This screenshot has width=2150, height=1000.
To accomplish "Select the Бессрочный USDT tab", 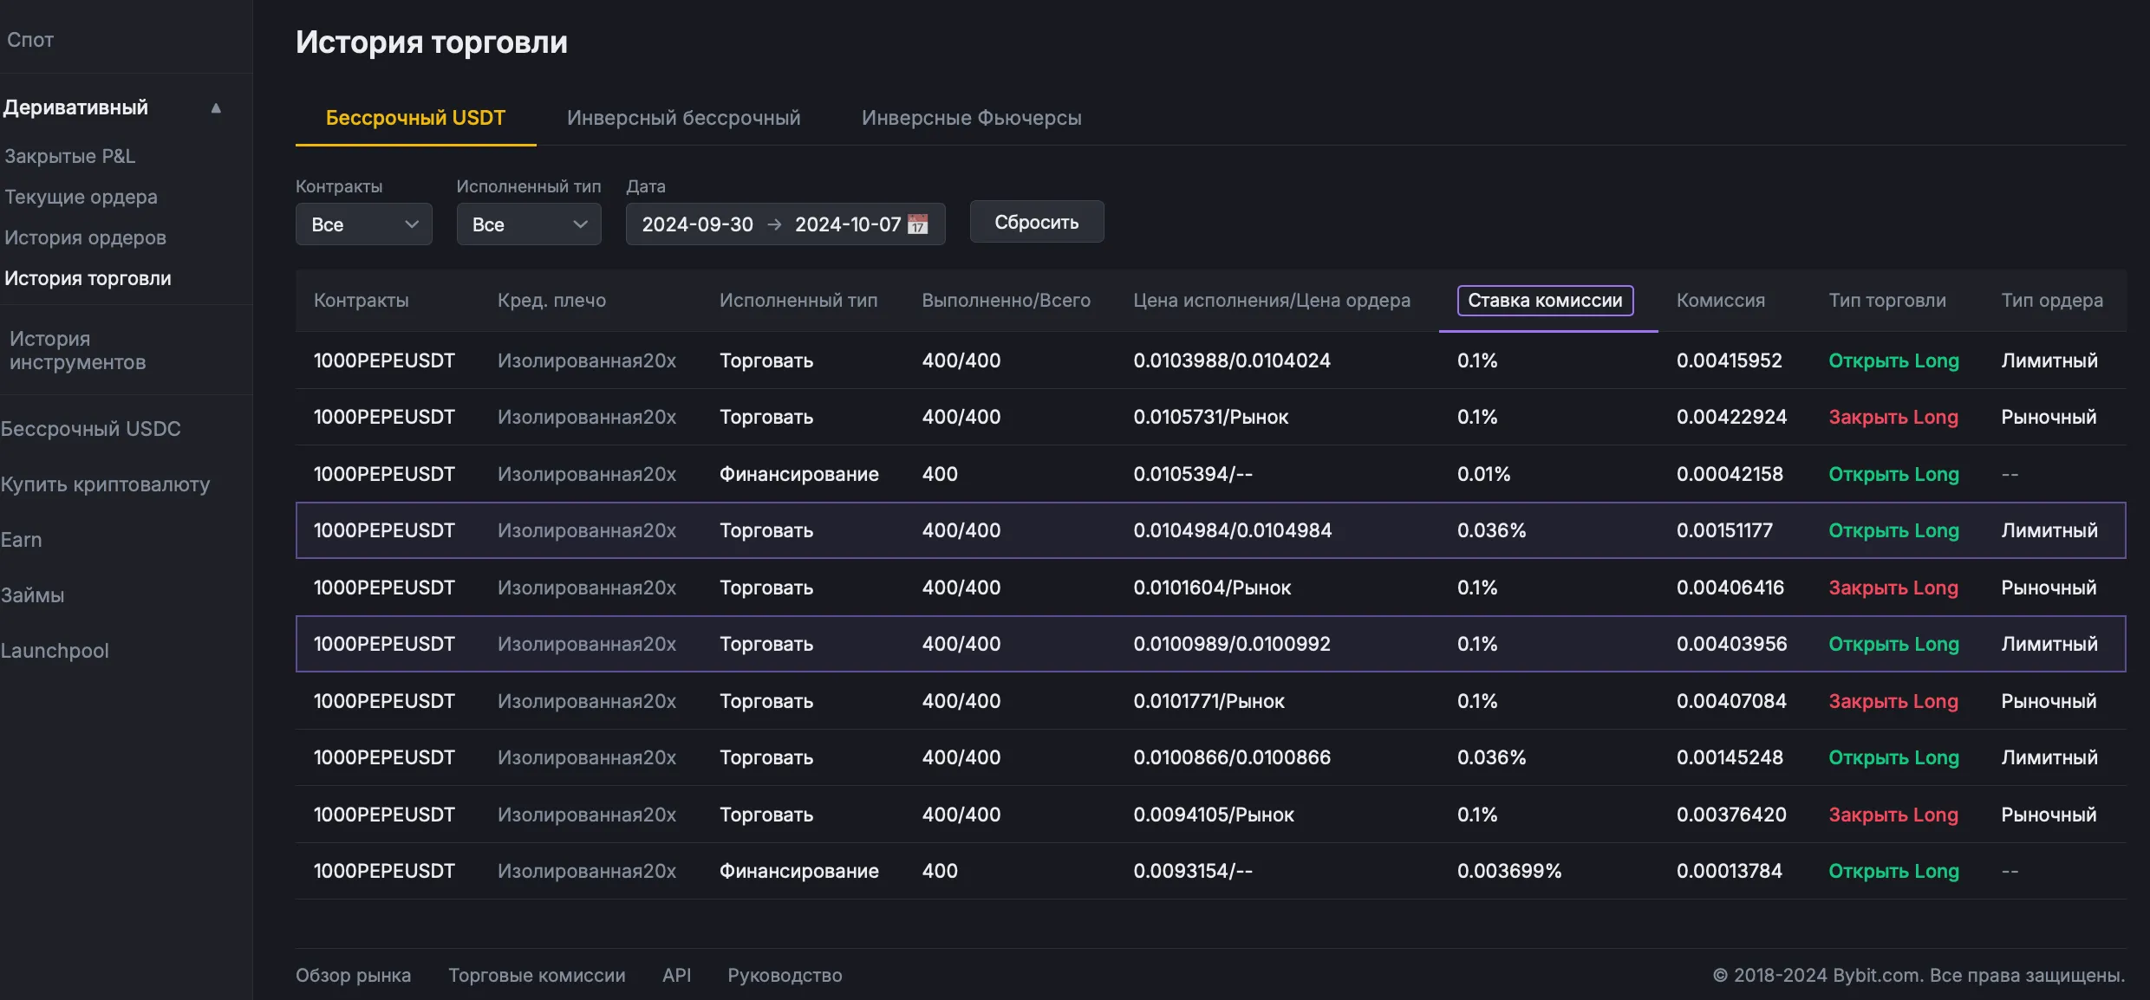I will click(x=415, y=118).
